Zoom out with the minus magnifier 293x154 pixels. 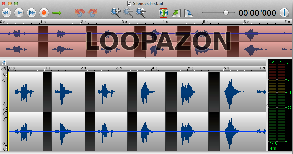click(x=128, y=12)
